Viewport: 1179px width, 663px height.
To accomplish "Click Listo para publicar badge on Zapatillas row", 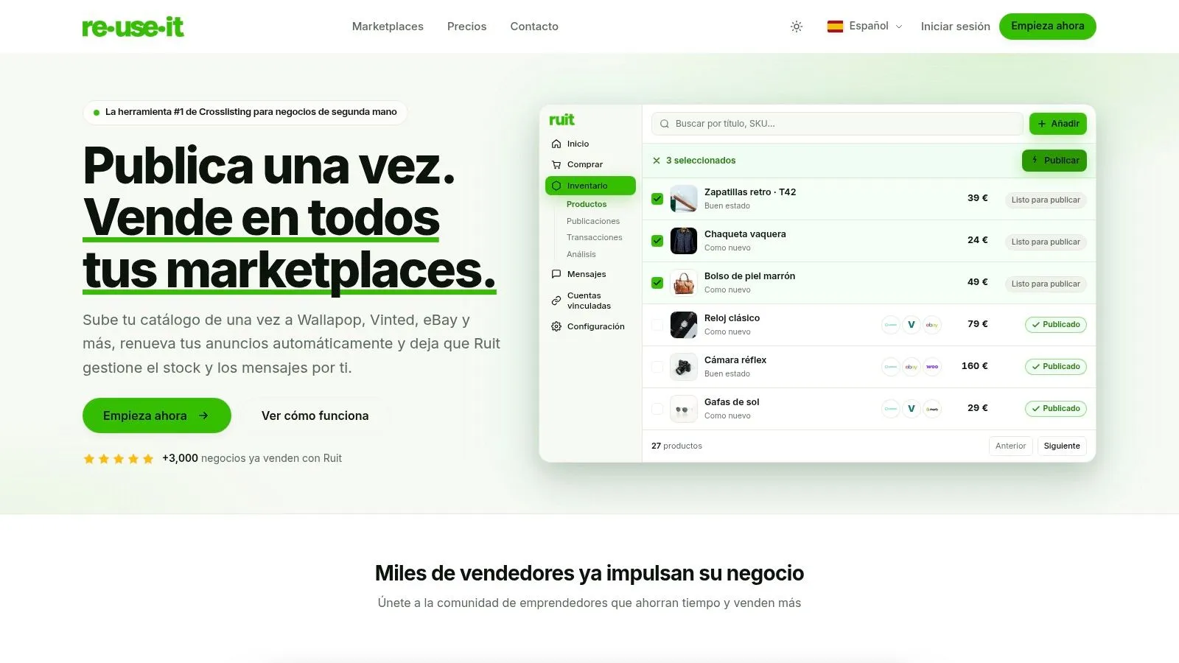I will 1046,200.
